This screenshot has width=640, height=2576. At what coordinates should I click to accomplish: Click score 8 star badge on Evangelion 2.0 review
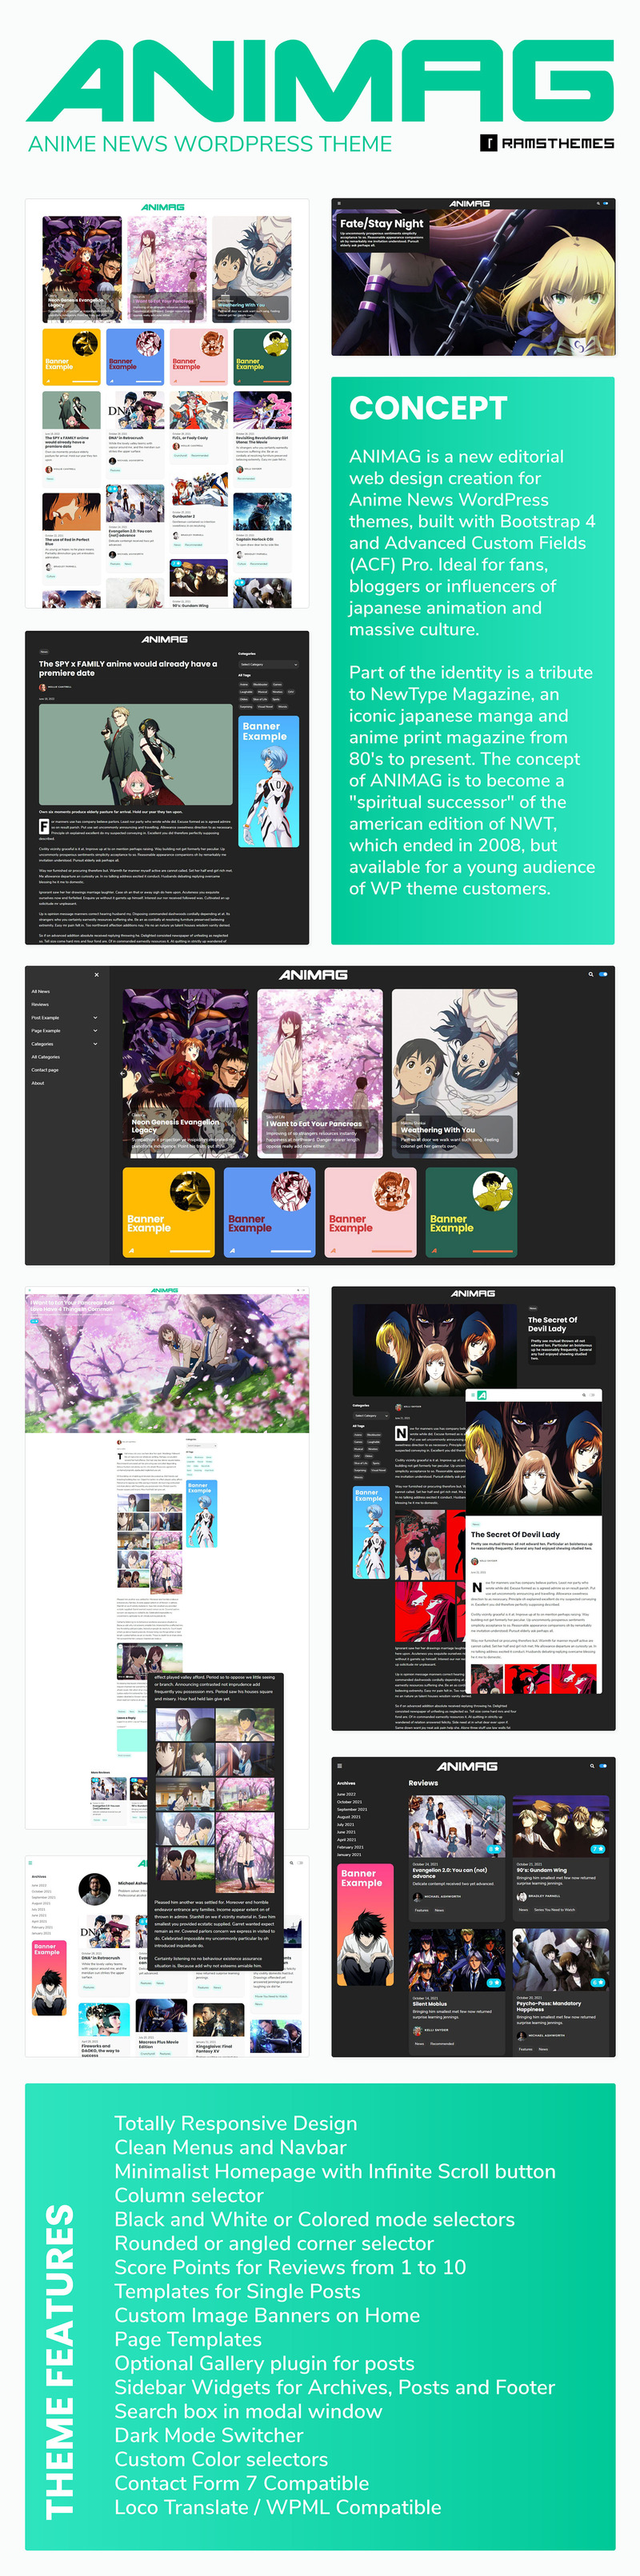(x=496, y=1850)
